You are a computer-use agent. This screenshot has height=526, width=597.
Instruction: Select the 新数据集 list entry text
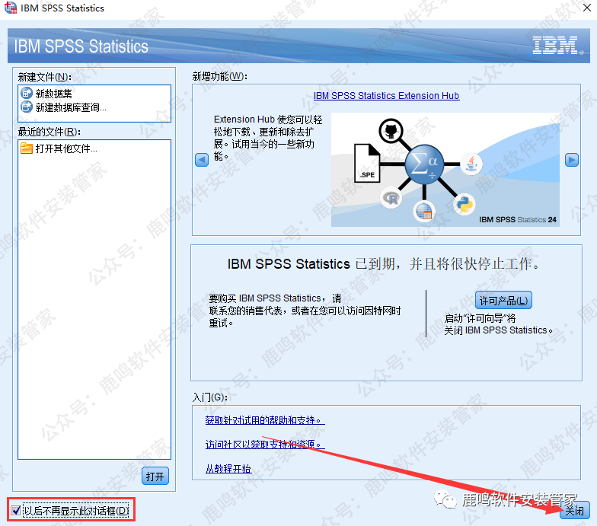(x=53, y=94)
